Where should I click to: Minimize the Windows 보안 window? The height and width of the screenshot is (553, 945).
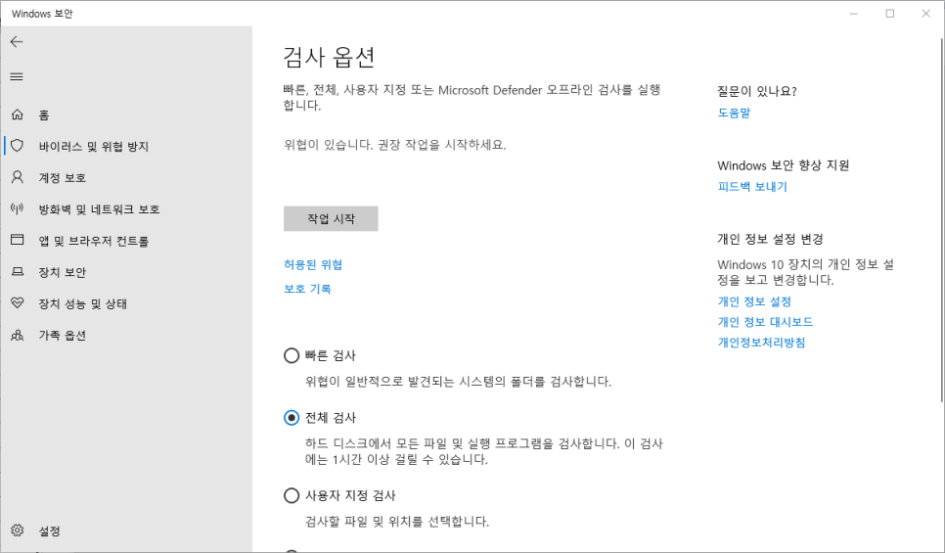pos(853,14)
